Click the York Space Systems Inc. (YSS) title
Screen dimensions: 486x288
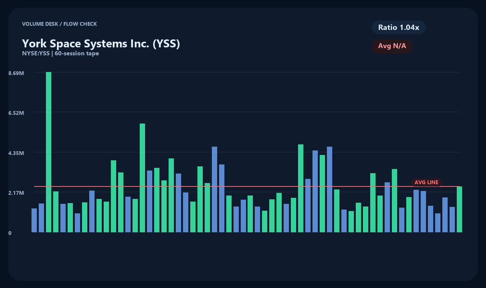point(101,43)
